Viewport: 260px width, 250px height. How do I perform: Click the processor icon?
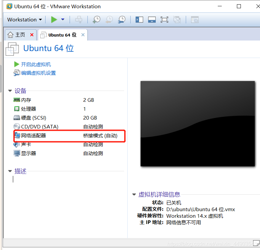click(x=16, y=109)
